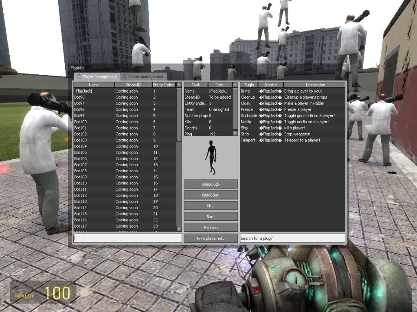Select the Cleanup plugin row
Viewport: 417px width, 312px height.
(293, 97)
